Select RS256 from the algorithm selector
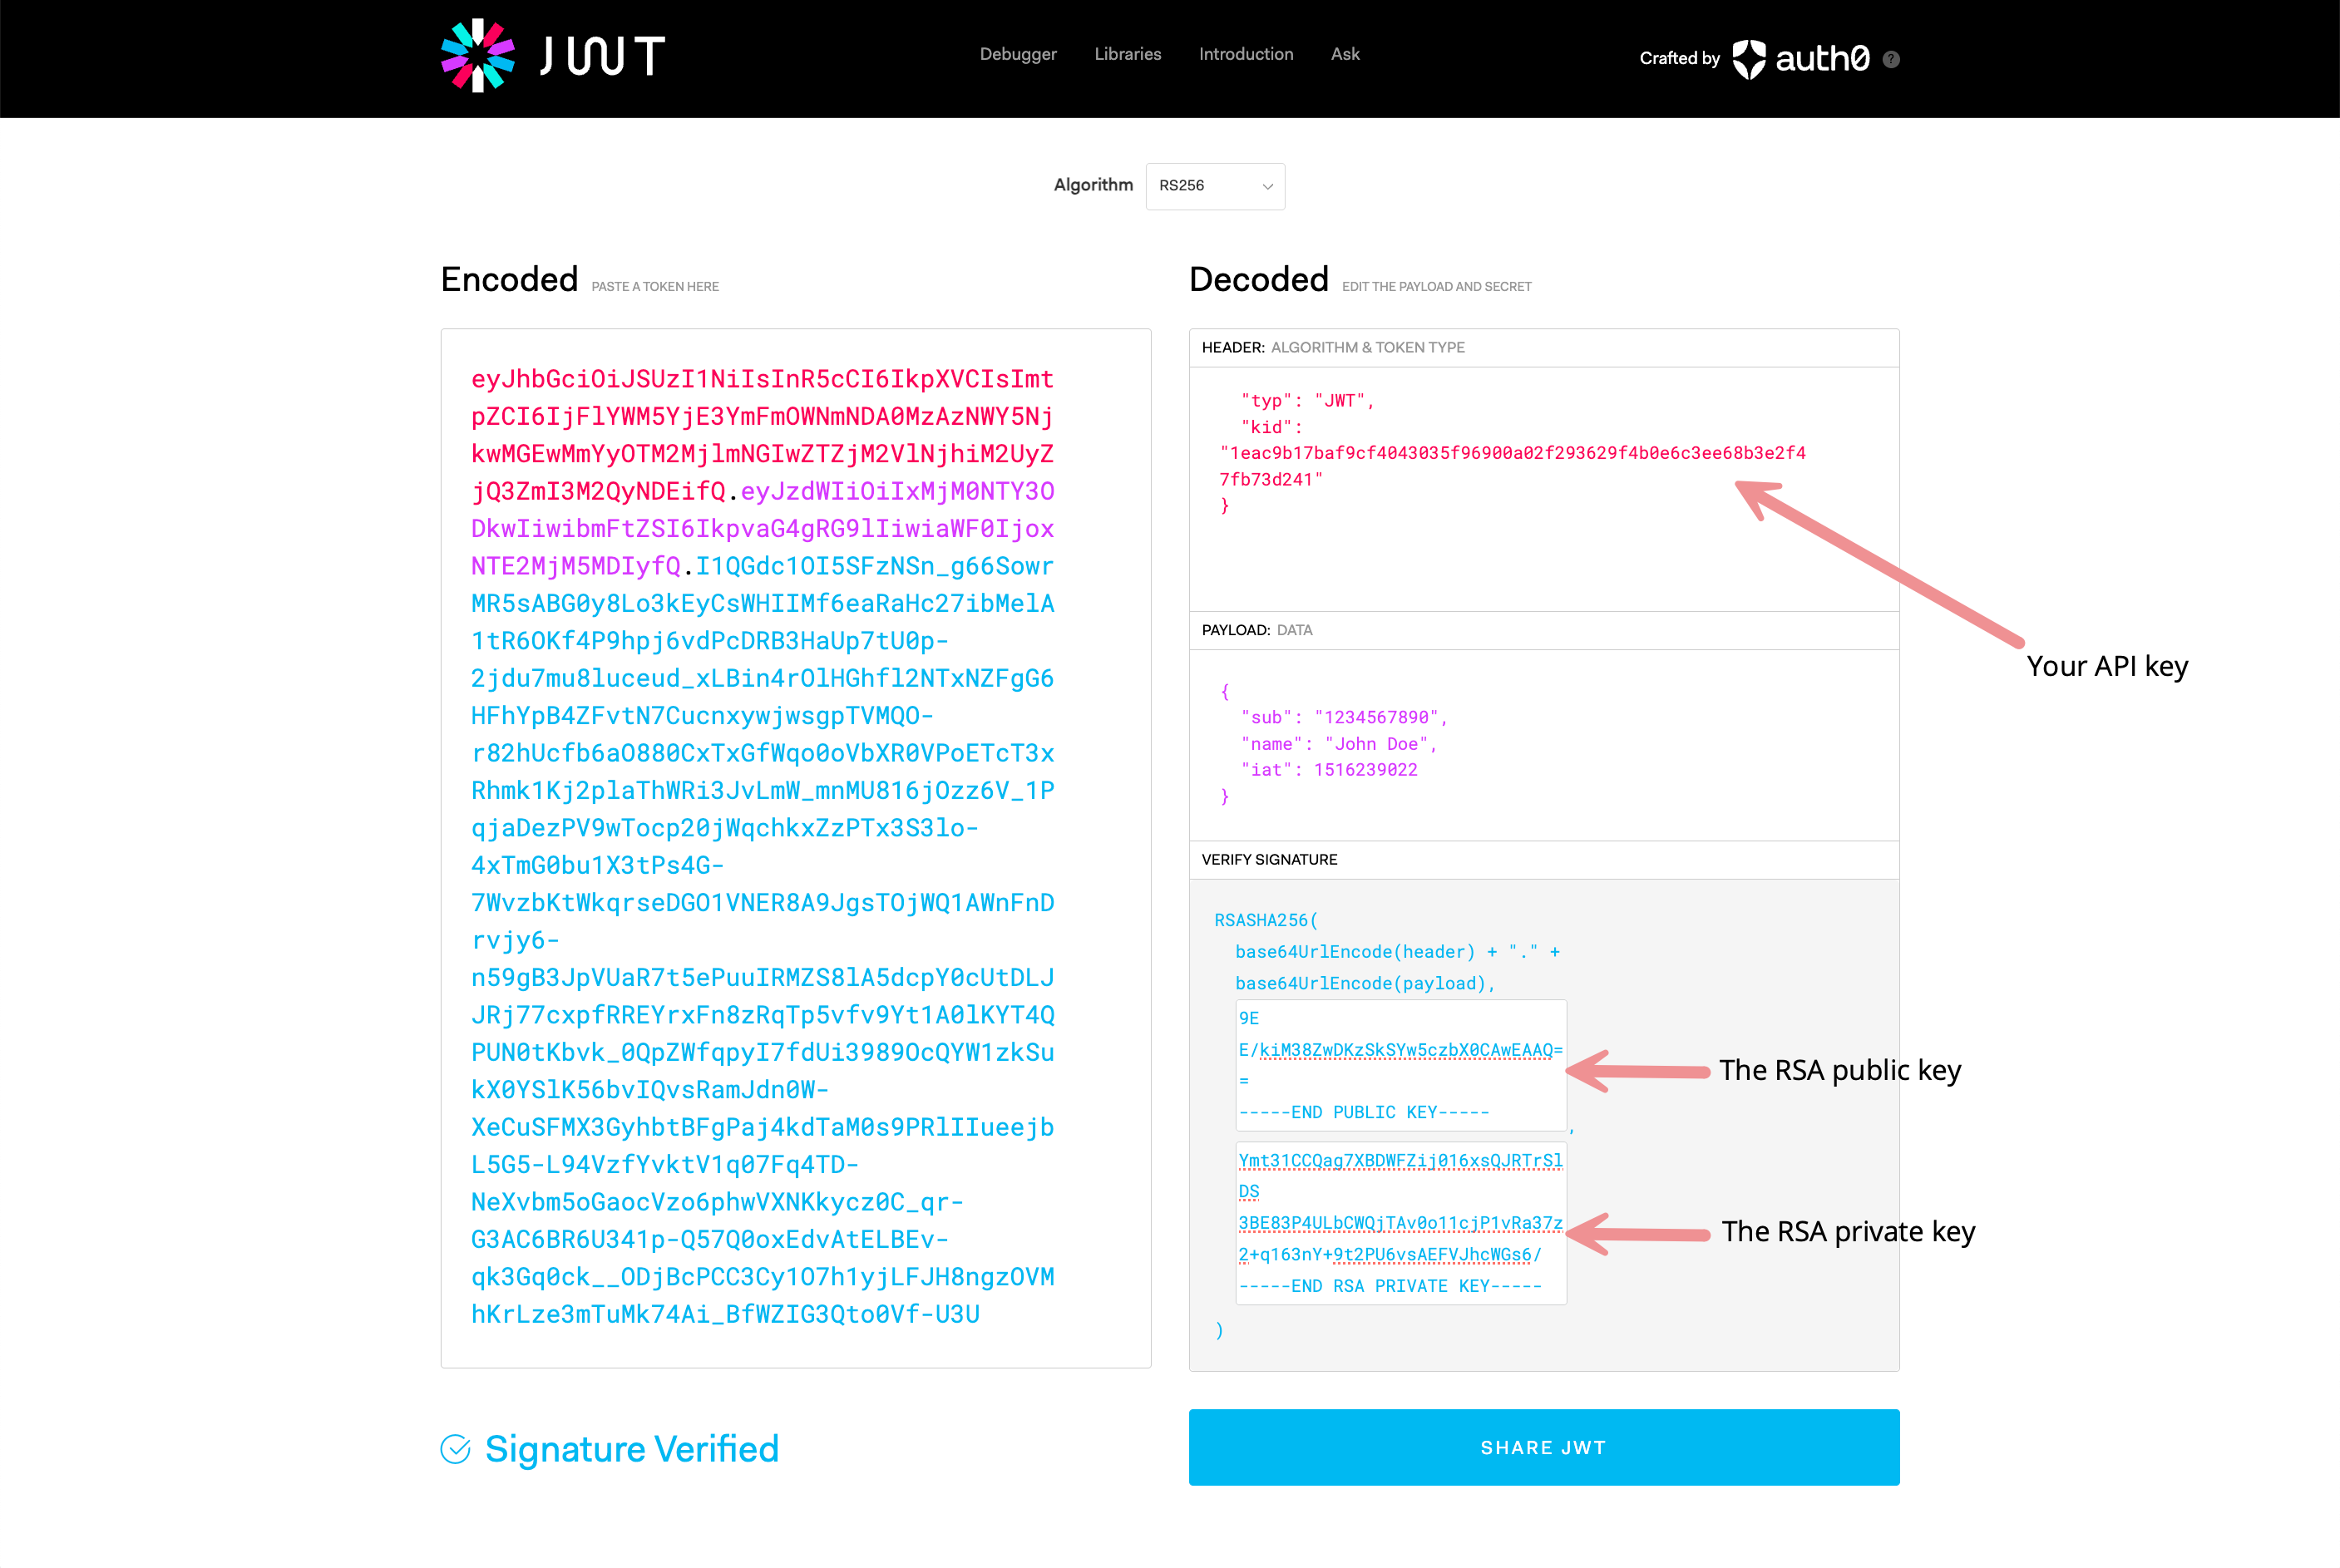This screenshot has width=2340, height=1568. pyautogui.click(x=1214, y=186)
